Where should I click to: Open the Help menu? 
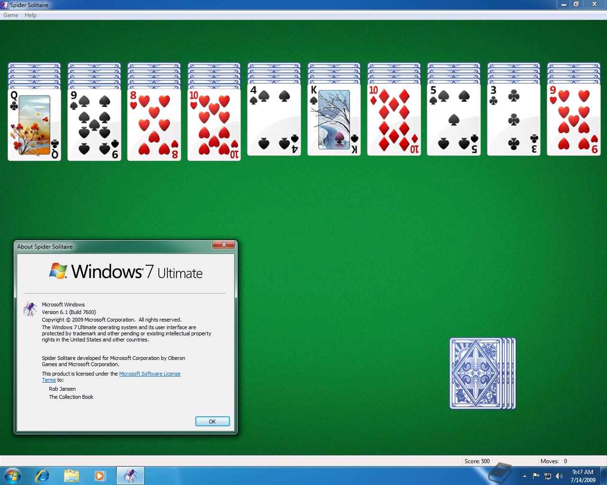[30, 15]
